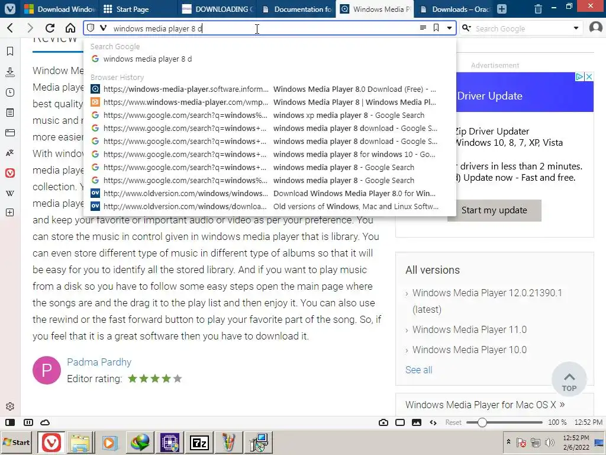Screen dimensions: 606x455
Task: Open history entry www.windows-media-player.com
Action: [x=269, y=102]
